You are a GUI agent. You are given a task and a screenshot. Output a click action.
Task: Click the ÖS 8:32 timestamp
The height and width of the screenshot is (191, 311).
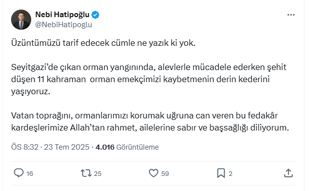pyautogui.click(x=25, y=147)
